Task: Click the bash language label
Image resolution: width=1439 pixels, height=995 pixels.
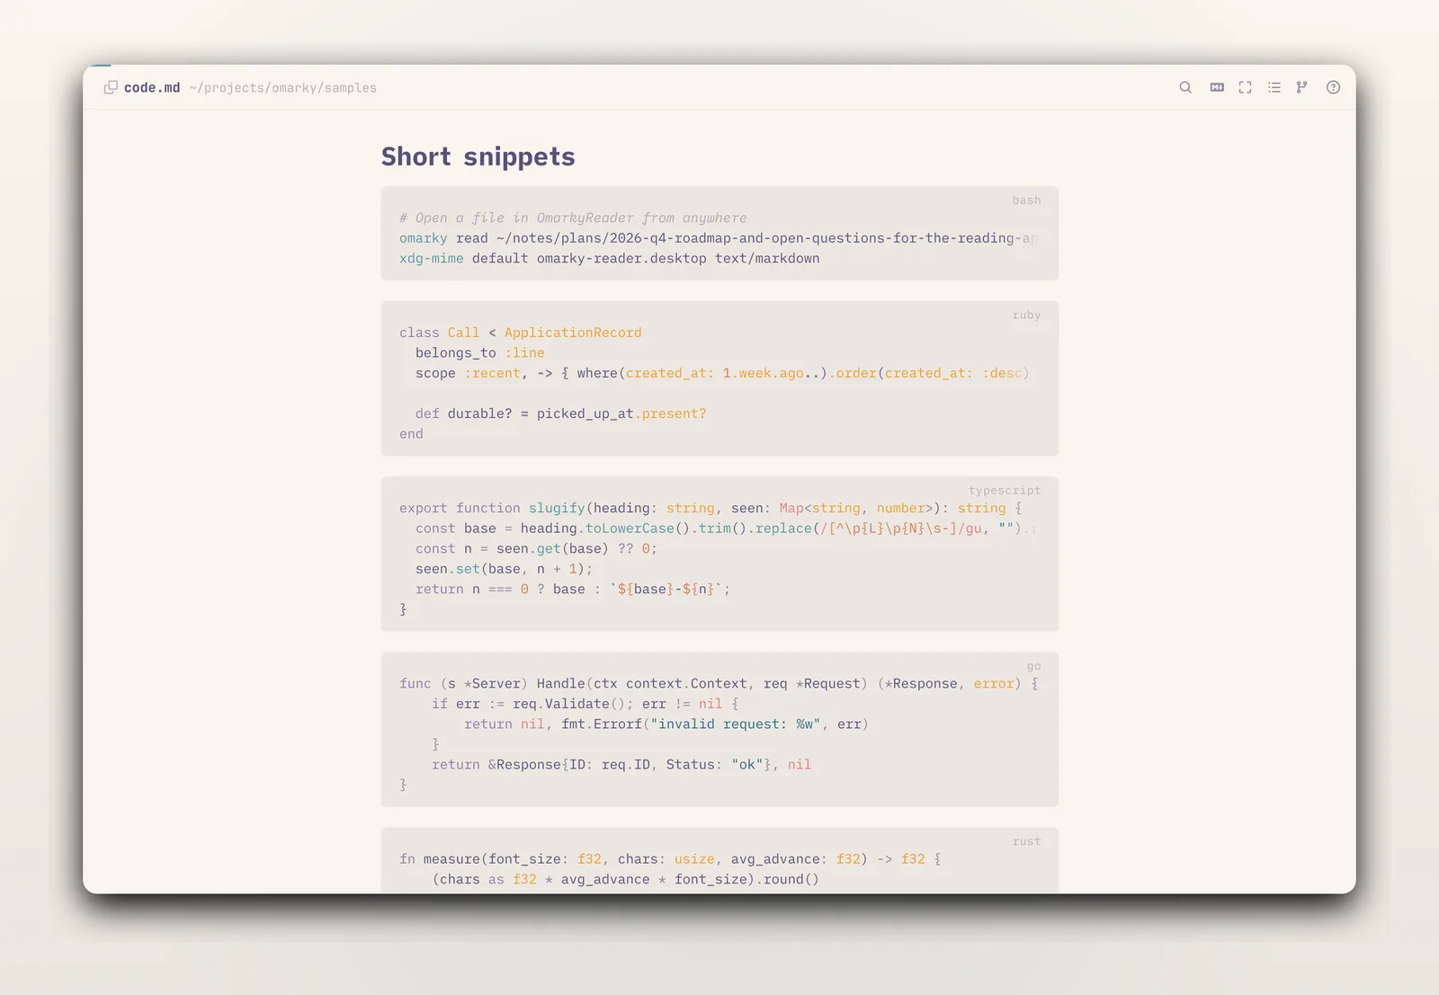Action: pos(1026,200)
